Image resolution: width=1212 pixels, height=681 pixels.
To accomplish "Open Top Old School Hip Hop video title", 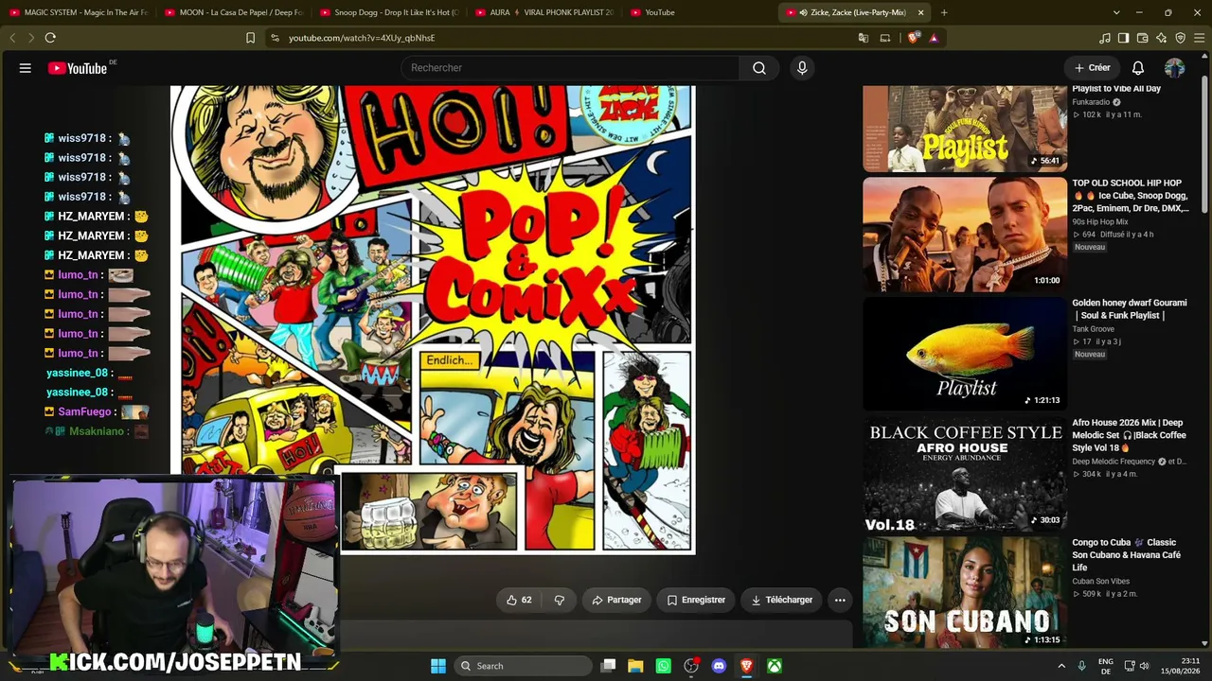I will coord(1131,196).
